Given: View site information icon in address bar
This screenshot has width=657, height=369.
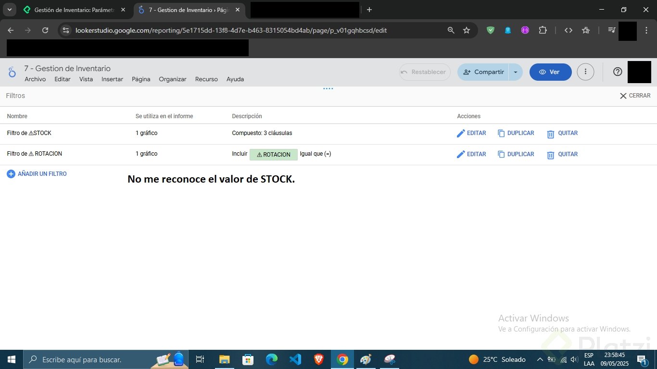Looking at the screenshot, I should (x=66, y=30).
